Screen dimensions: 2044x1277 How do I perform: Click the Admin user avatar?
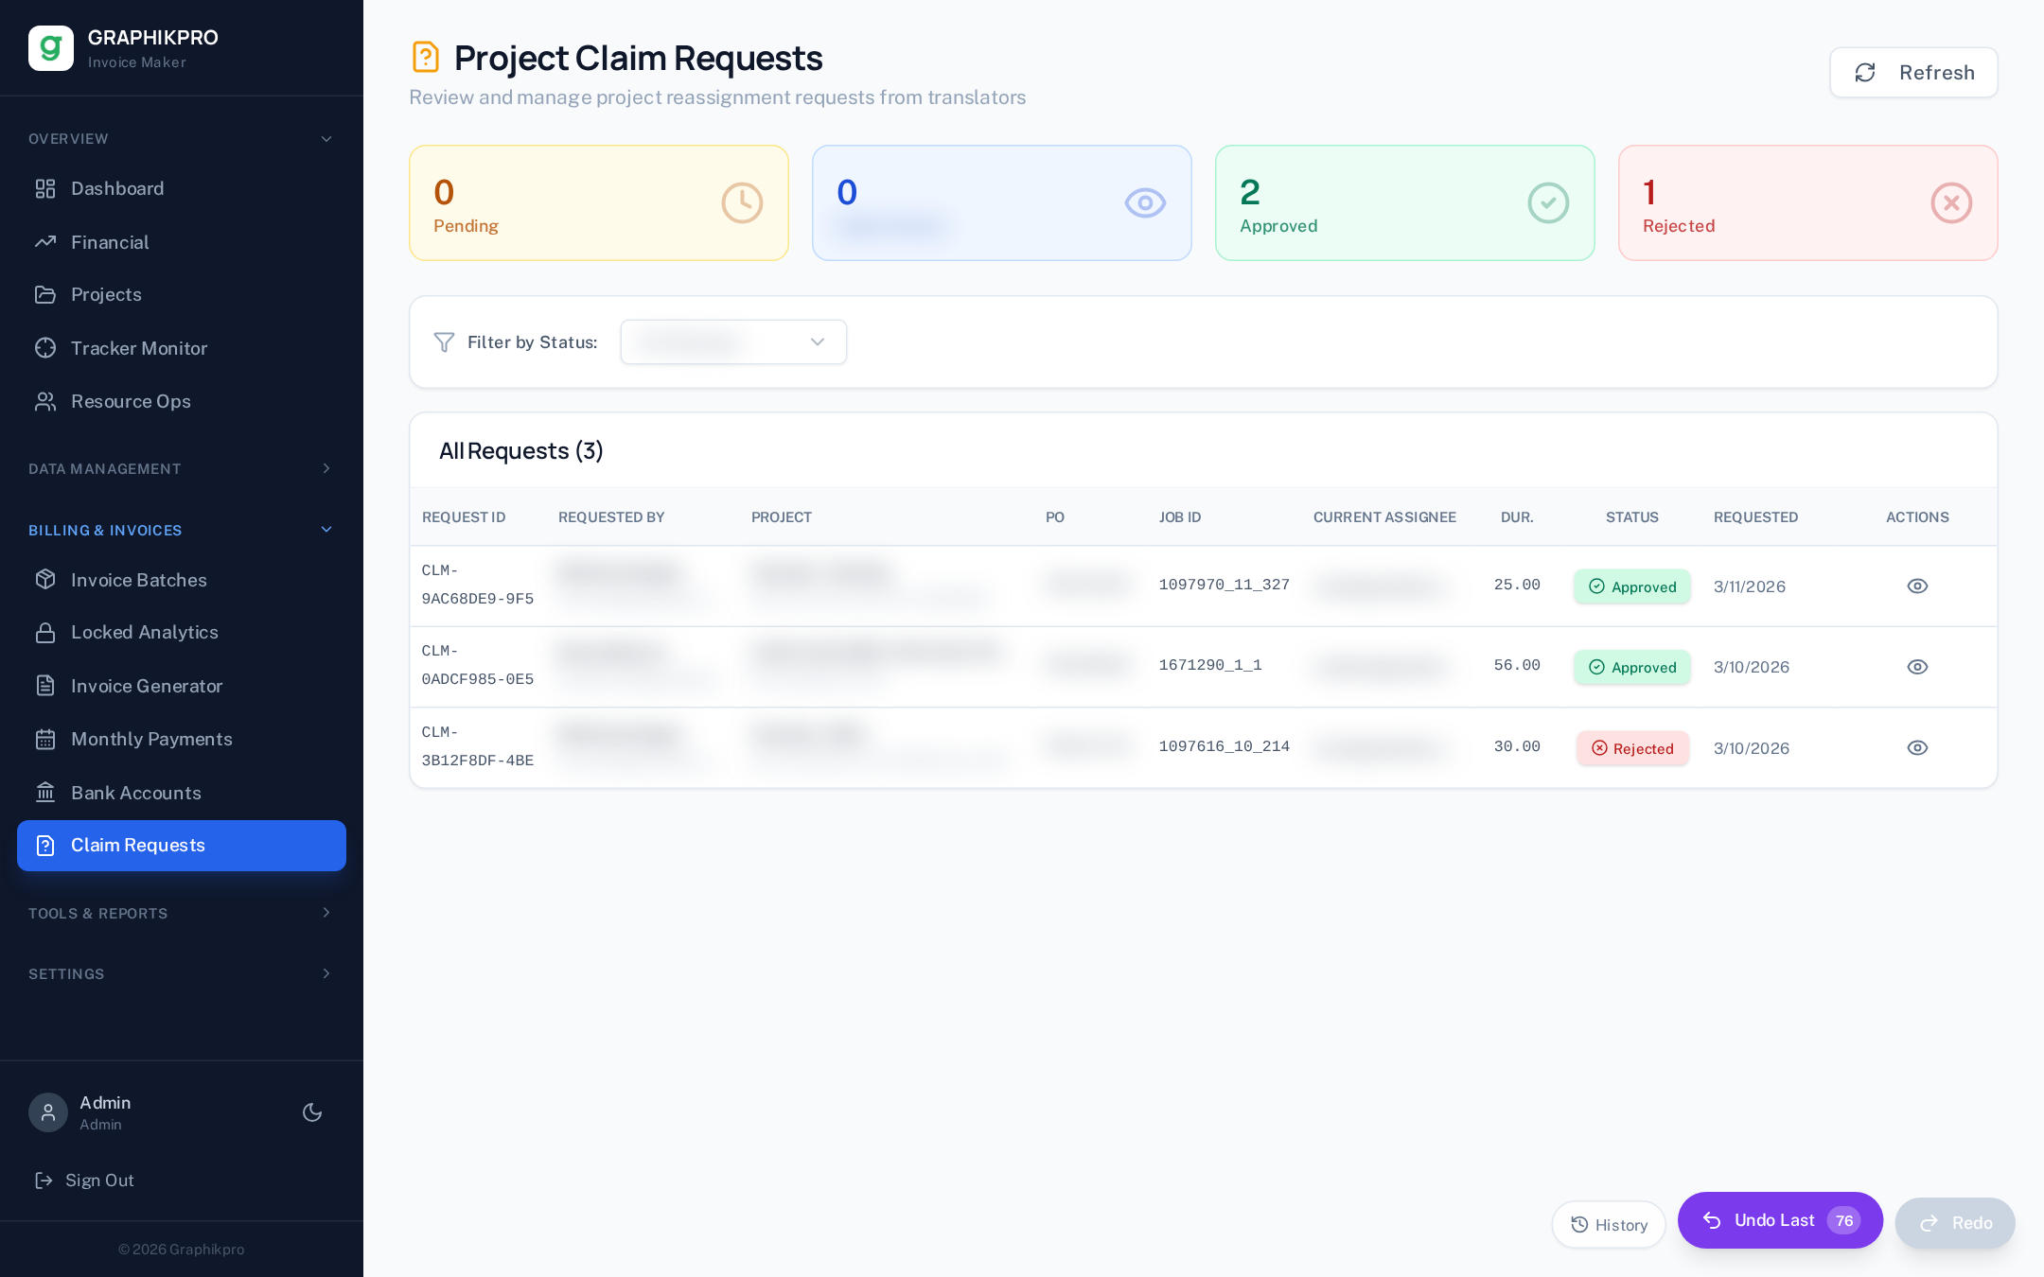(x=48, y=1112)
